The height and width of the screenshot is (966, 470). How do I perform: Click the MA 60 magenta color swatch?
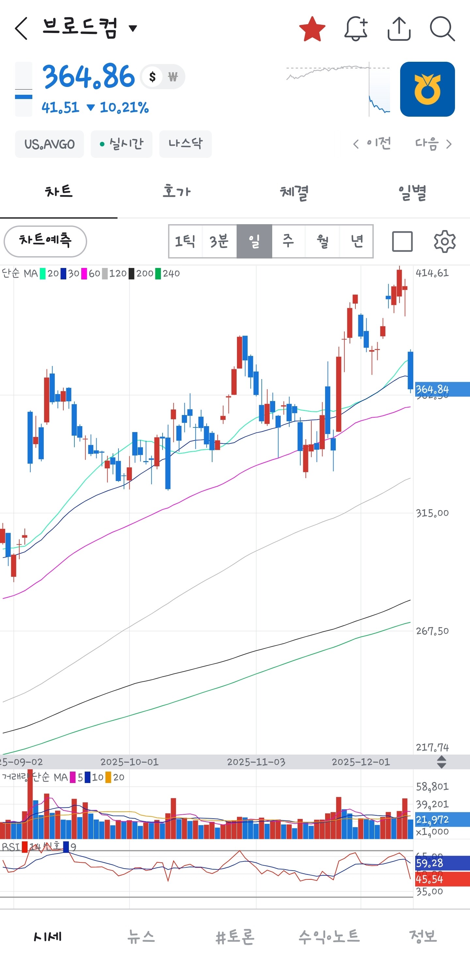(x=84, y=274)
